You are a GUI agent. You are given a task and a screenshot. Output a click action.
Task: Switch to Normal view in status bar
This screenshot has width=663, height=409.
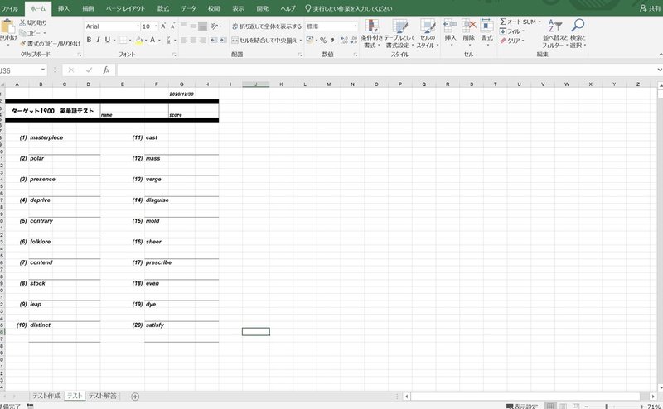pos(550,406)
